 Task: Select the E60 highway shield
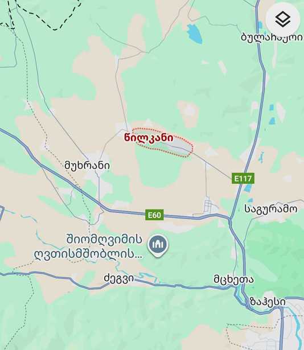(x=154, y=215)
